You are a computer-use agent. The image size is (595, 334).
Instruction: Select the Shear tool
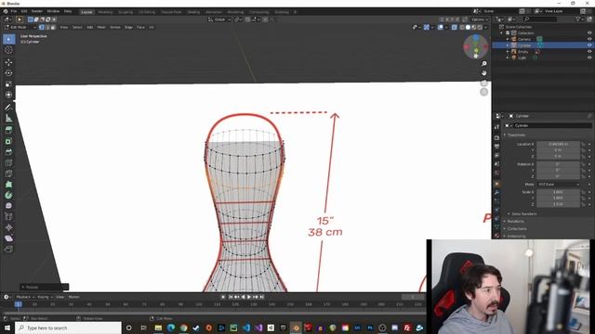coord(8,238)
